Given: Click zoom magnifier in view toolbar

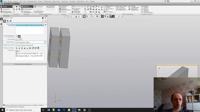Looking at the screenshot, I should click(x=71, y=16).
